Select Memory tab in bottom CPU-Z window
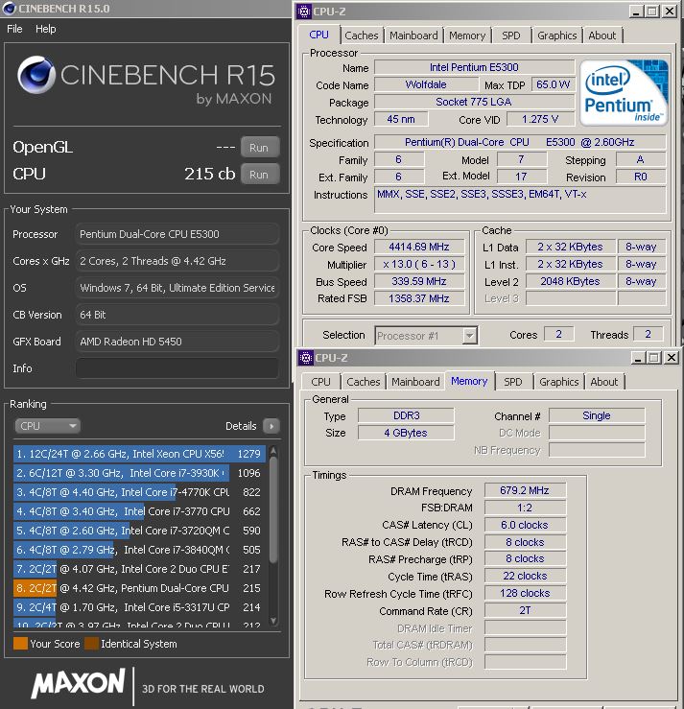Screen dimensions: 684x709 pyautogui.click(x=469, y=381)
